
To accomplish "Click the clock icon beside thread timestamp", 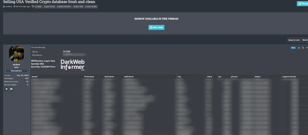I will pyautogui.click(x=14, y=6).
